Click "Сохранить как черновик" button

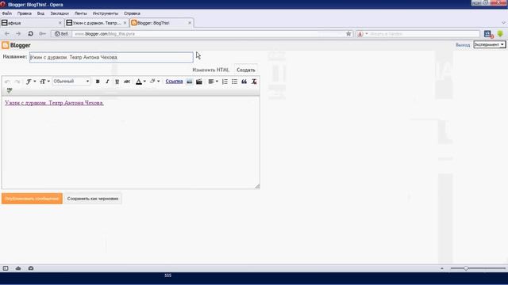93,199
